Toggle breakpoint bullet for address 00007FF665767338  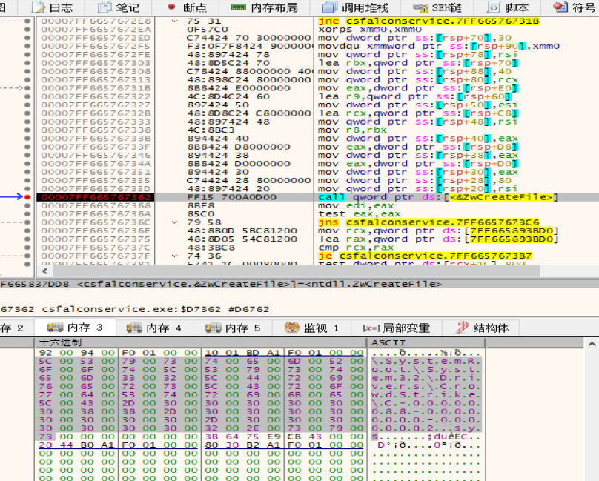(x=27, y=130)
